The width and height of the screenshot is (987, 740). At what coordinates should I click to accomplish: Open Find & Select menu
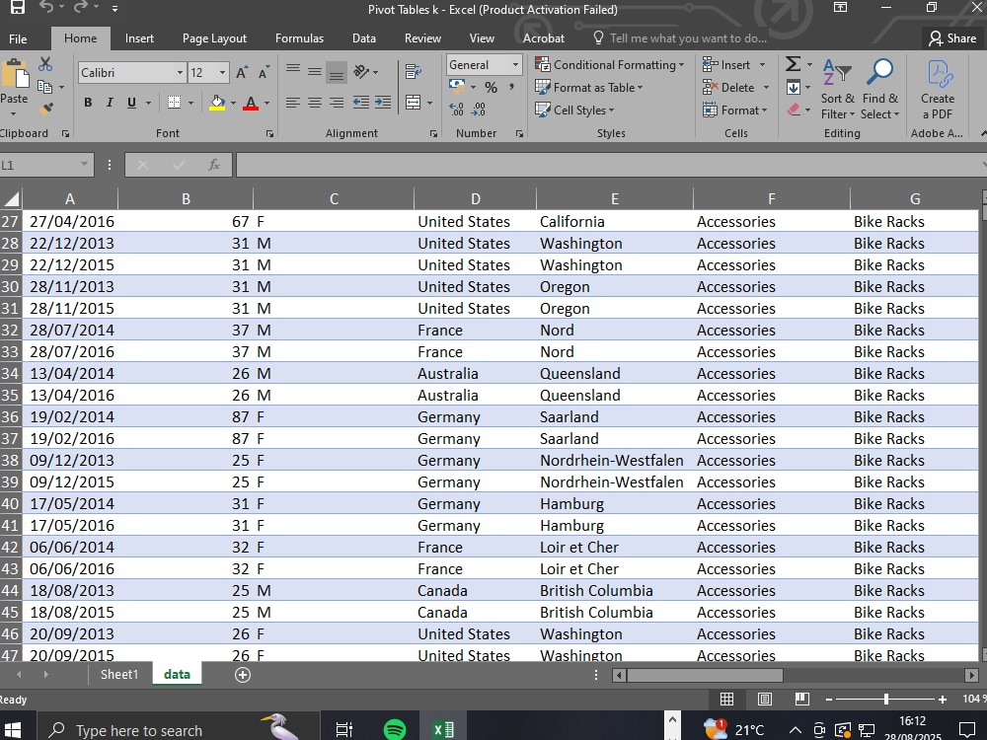coord(880,90)
